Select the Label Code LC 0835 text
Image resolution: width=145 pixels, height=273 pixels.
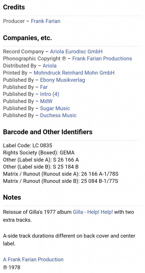[28, 146]
